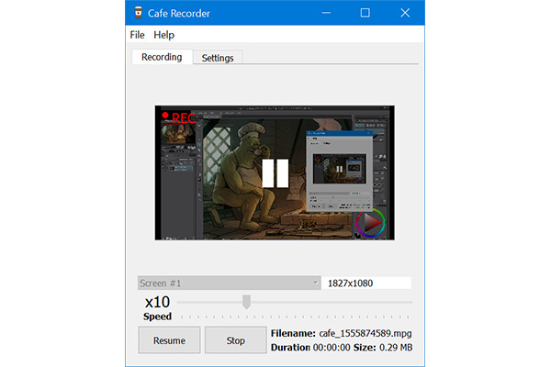Viewport: 551px width, 367px height.
Task: Click the Speed label
Action: 157,317
